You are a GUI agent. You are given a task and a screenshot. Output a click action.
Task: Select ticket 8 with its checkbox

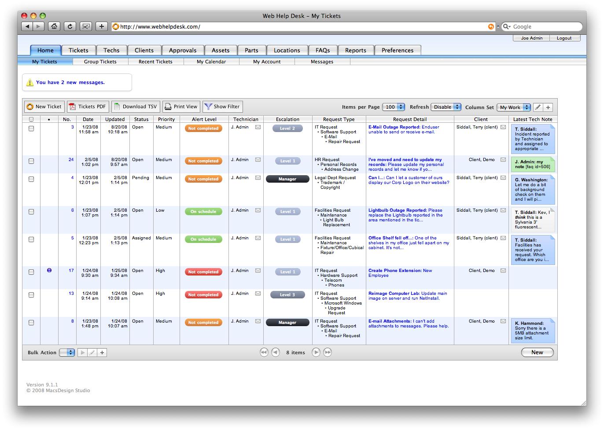coord(31,323)
